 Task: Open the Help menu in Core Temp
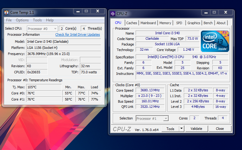tap(50, 20)
